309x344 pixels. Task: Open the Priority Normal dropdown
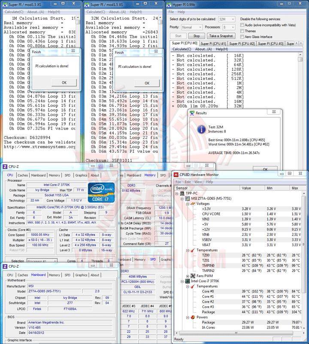(191, 27)
